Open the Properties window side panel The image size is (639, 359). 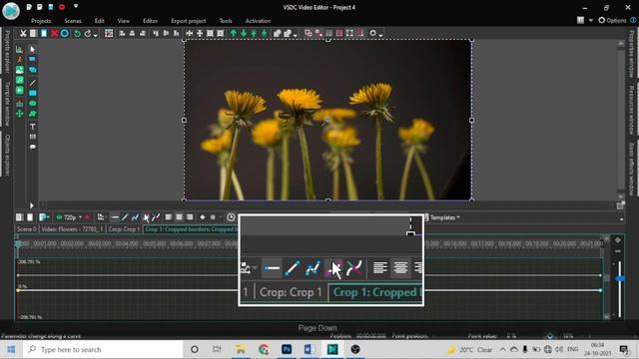pos(632,54)
